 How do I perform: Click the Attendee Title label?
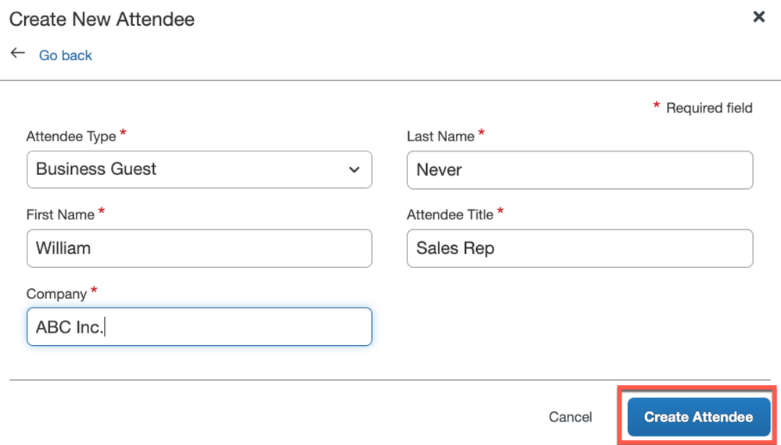[450, 215]
